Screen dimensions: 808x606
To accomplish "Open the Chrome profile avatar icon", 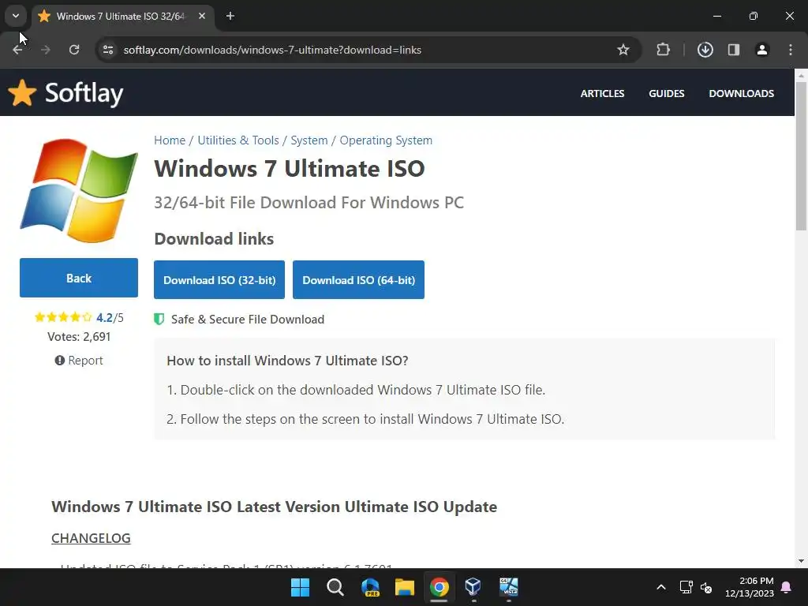I will point(761,50).
